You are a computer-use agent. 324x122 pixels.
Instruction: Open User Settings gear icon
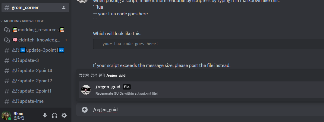64,115
